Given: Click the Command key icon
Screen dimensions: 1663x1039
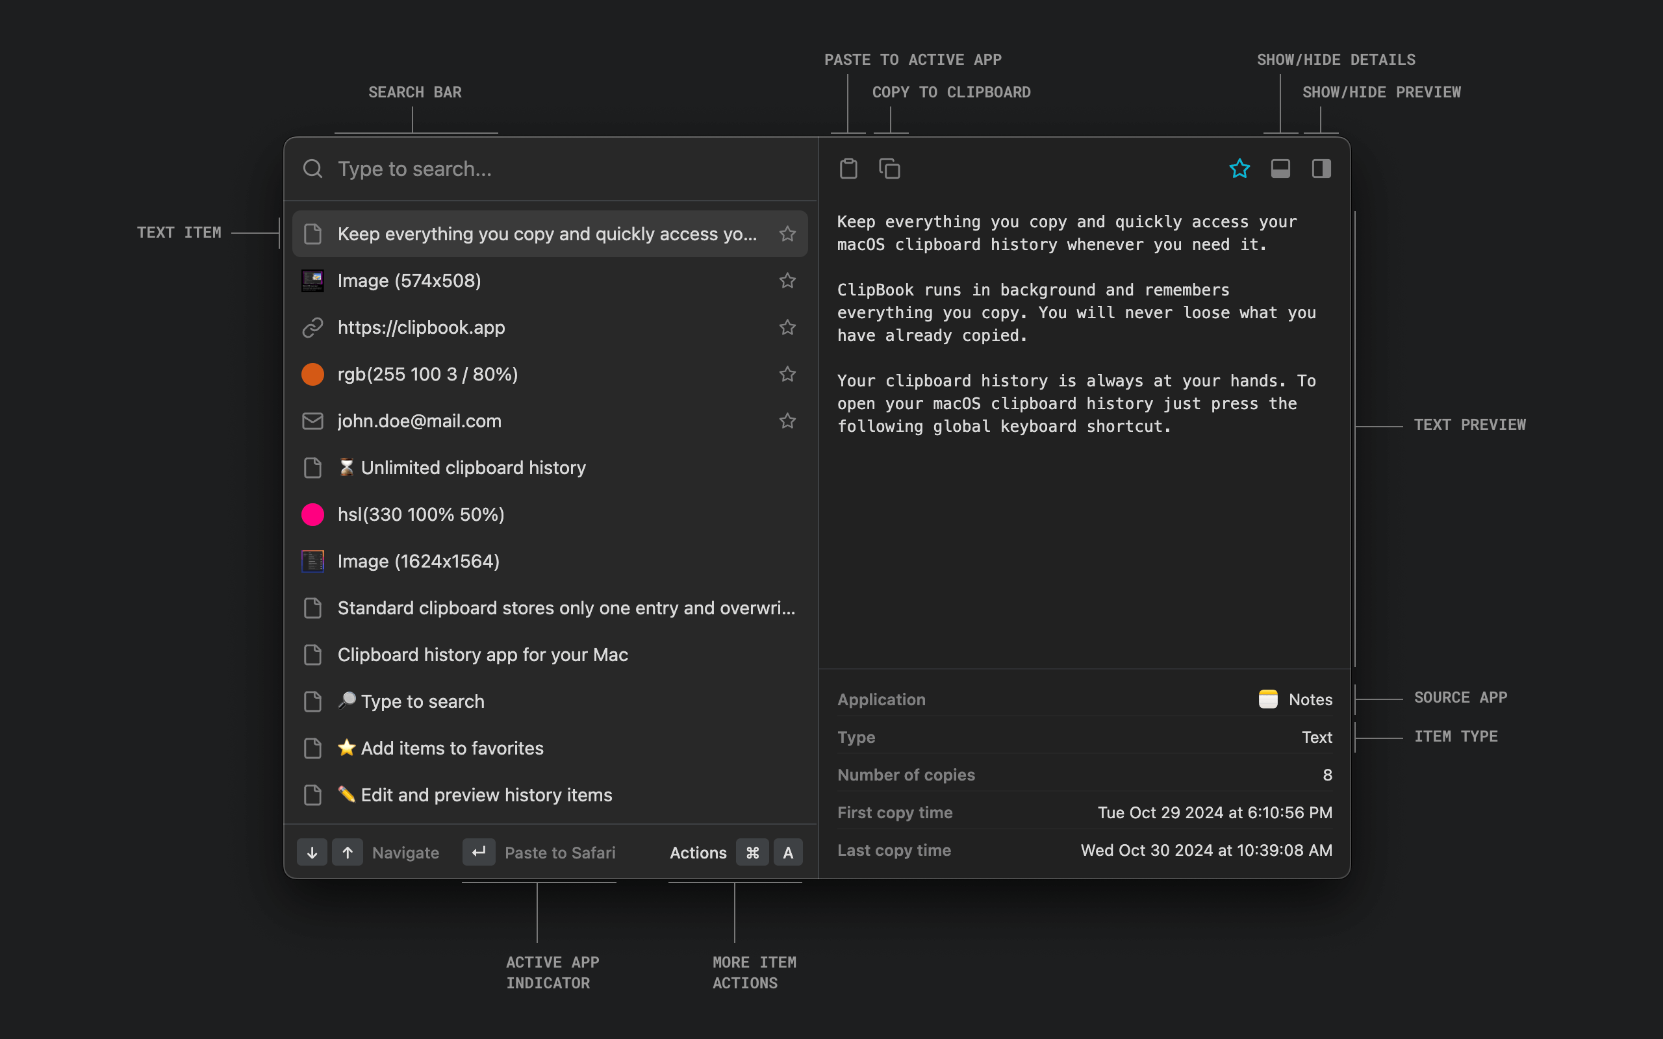Looking at the screenshot, I should coord(752,852).
